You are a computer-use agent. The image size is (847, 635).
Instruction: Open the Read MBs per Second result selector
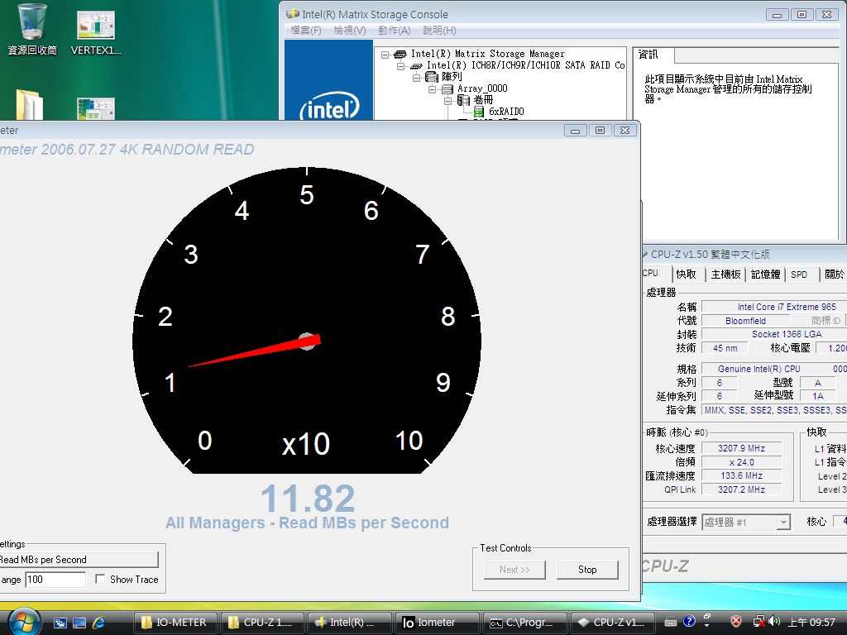79,560
